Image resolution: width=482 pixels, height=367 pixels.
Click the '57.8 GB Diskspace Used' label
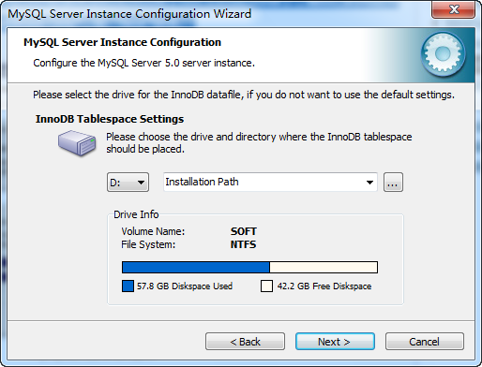(x=185, y=286)
